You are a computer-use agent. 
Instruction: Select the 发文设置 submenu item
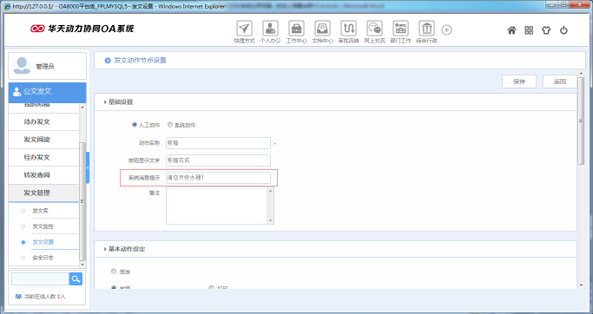[x=43, y=242]
